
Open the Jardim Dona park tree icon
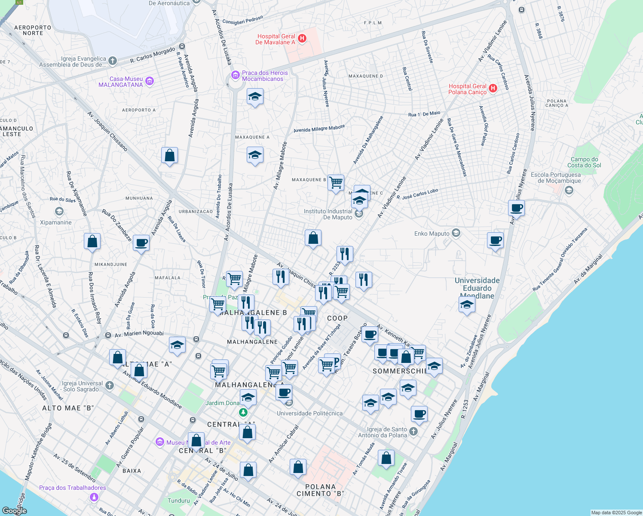coord(243,412)
